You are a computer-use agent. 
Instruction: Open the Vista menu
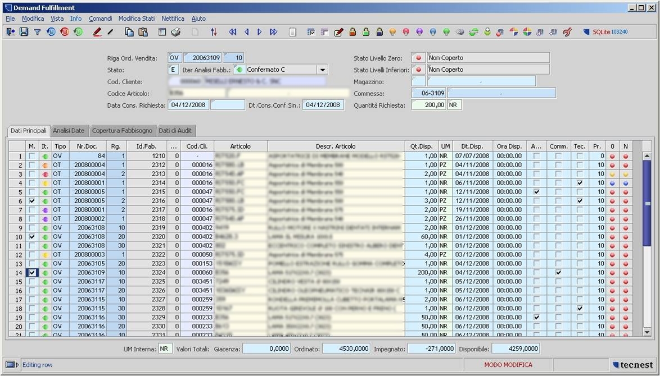[x=57, y=19]
